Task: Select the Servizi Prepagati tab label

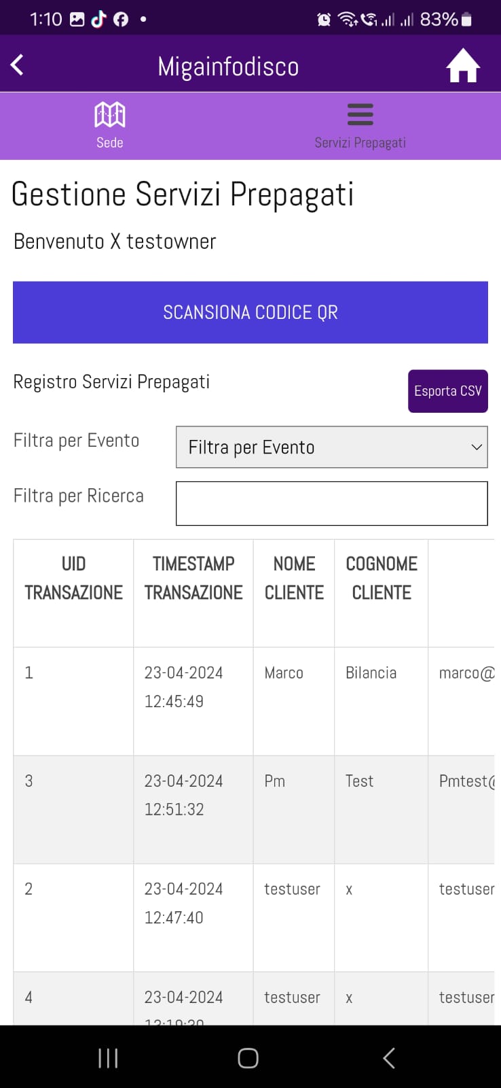Action: (x=360, y=143)
